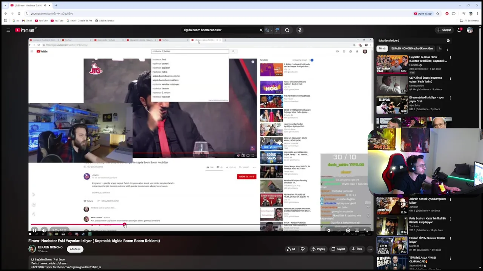Open options for Polis Bodrum Katta video
The height and width of the screenshot is (271, 483).
click(x=450, y=219)
